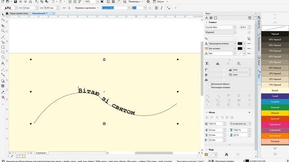289x162 pixels.
Task: Open the Options gear icon
Action: (148, 1)
